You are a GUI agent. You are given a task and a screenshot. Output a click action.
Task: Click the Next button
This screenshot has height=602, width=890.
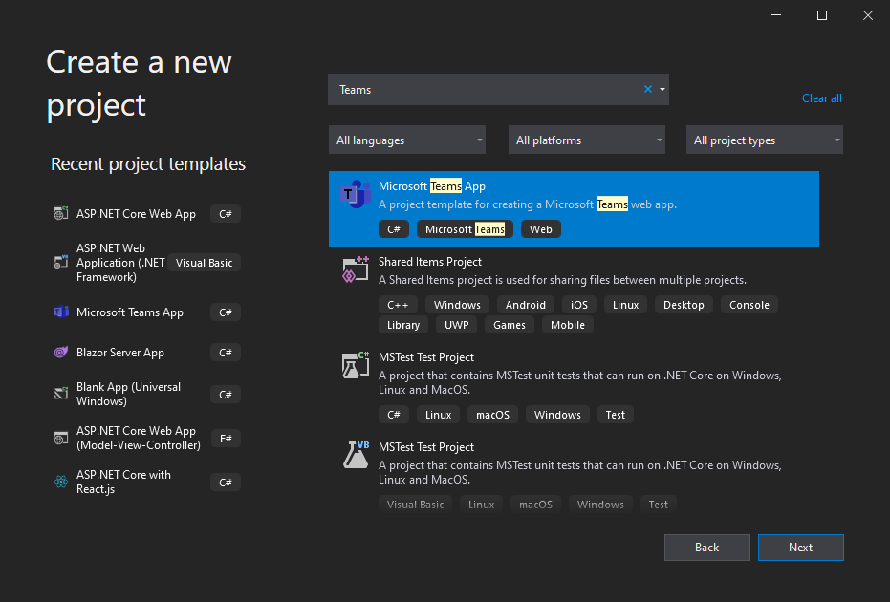[x=800, y=548]
